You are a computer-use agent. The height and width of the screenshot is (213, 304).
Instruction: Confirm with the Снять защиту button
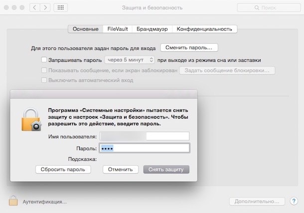click(x=166, y=170)
